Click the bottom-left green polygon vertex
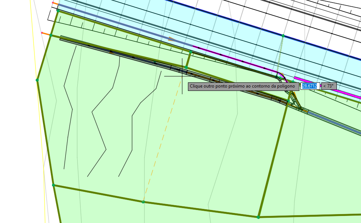Screen dimensions: 361x223 [x=53, y=185]
